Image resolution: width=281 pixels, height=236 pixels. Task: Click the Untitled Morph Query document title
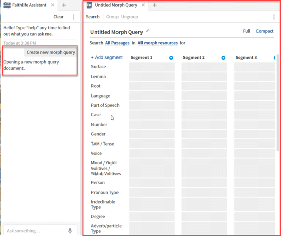(116, 32)
